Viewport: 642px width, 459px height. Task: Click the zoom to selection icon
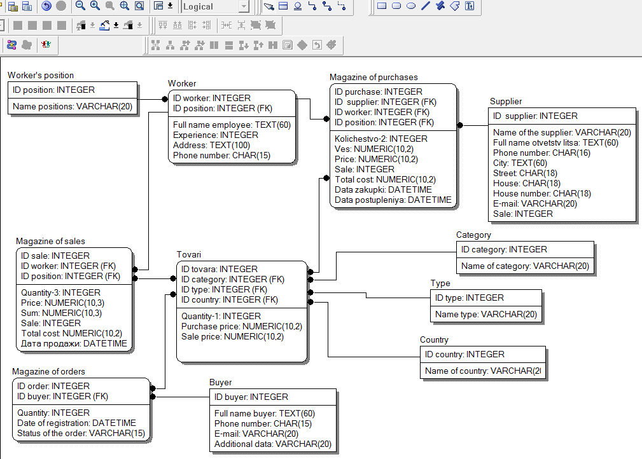(139, 6)
